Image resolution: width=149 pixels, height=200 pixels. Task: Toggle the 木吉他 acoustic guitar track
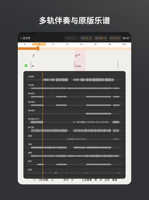point(74,87)
